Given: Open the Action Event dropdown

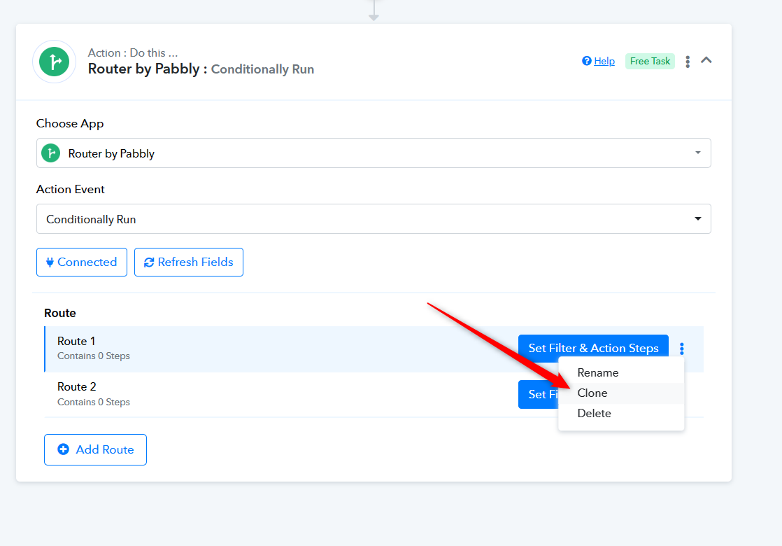Looking at the screenshot, I should 374,219.
